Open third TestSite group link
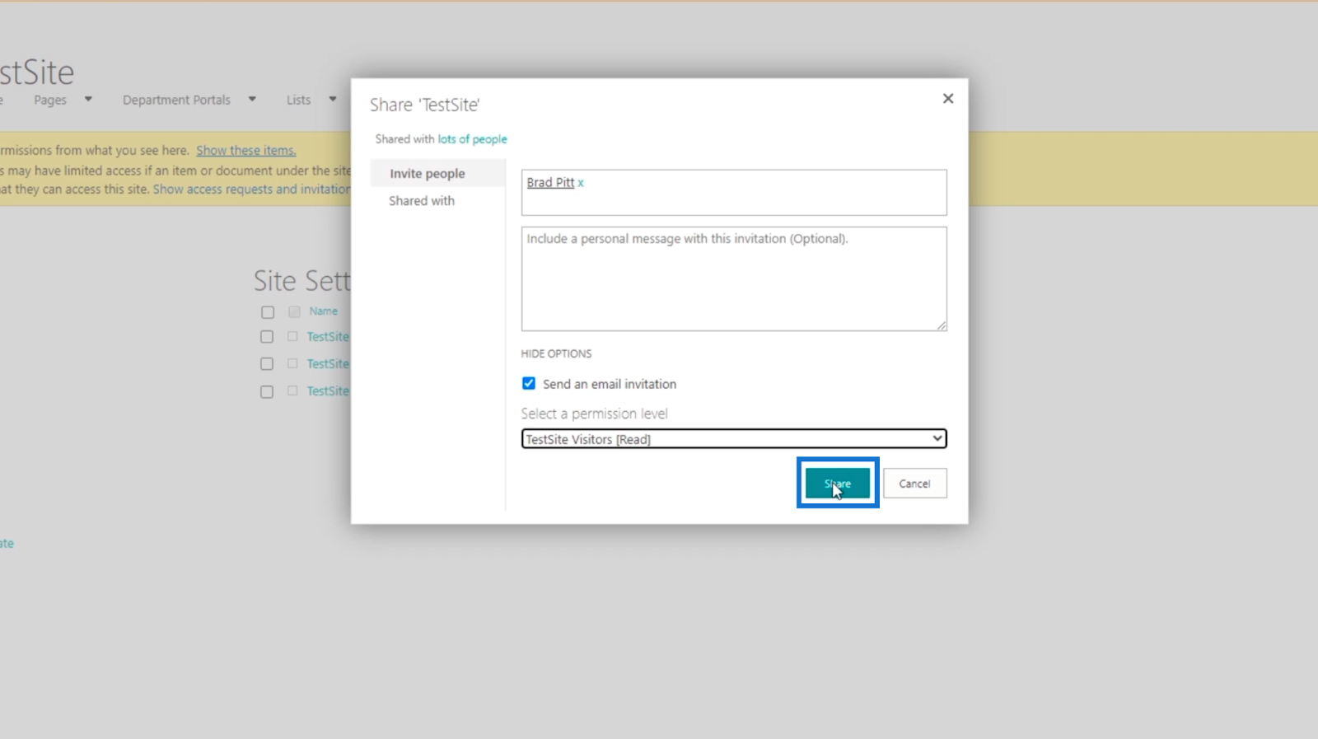 [328, 391]
